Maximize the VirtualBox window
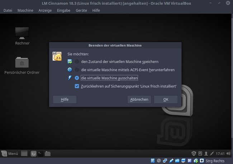This screenshot has width=233, height=164. pyautogui.click(x=219, y=3)
